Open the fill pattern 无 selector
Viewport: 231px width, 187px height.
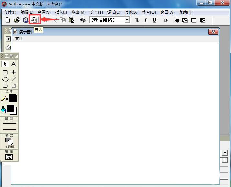point(9,157)
